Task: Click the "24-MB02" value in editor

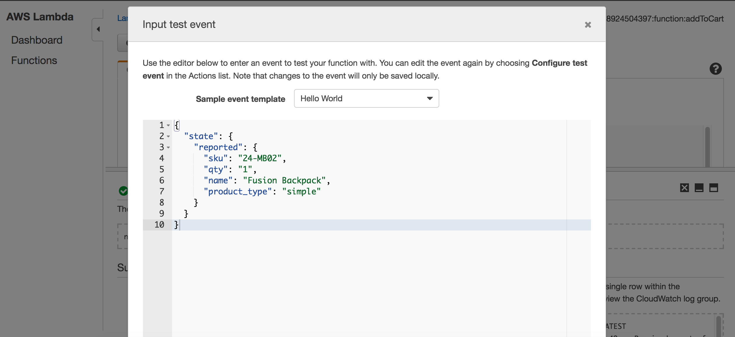Action: pos(260,158)
